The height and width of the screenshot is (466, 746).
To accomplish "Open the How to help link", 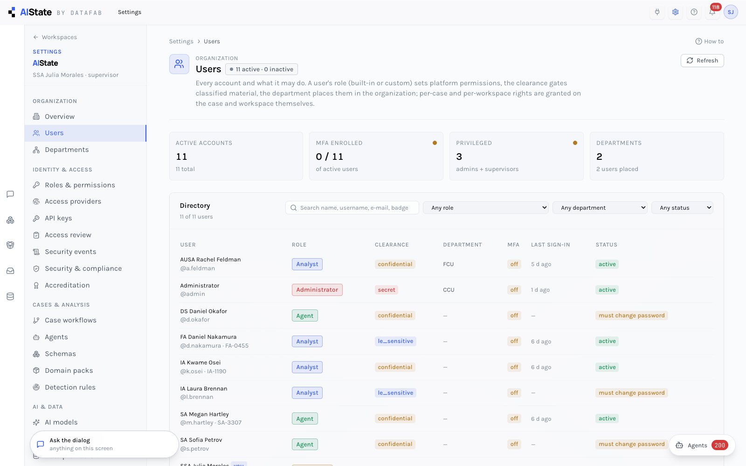I will (710, 41).
